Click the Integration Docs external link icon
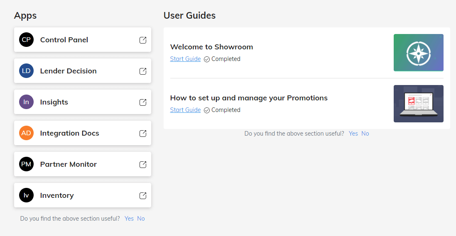The width and height of the screenshot is (456, 236). 143,133
